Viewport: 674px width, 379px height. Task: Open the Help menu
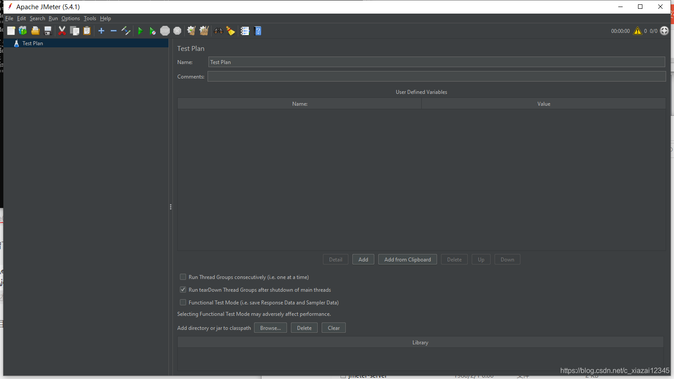105,18
